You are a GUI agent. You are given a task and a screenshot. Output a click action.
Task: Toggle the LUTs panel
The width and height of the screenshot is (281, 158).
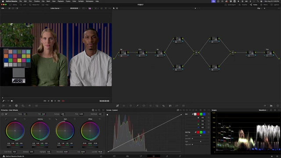23,5
